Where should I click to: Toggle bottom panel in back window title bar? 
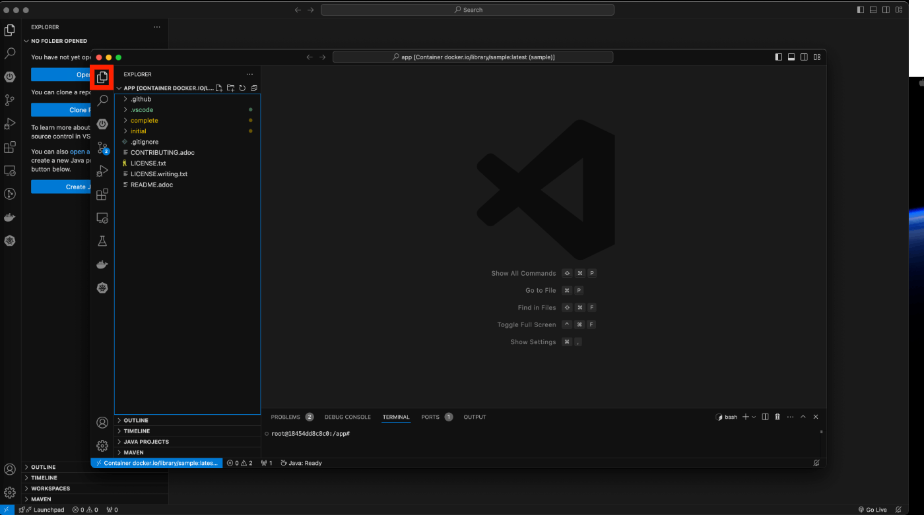(x=873, y=10)
